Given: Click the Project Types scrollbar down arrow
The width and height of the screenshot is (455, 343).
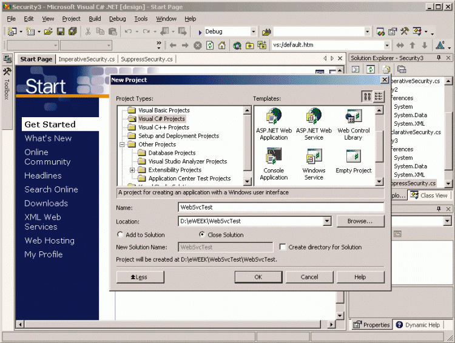Looking at the screenshot, I should pos(247,182).
